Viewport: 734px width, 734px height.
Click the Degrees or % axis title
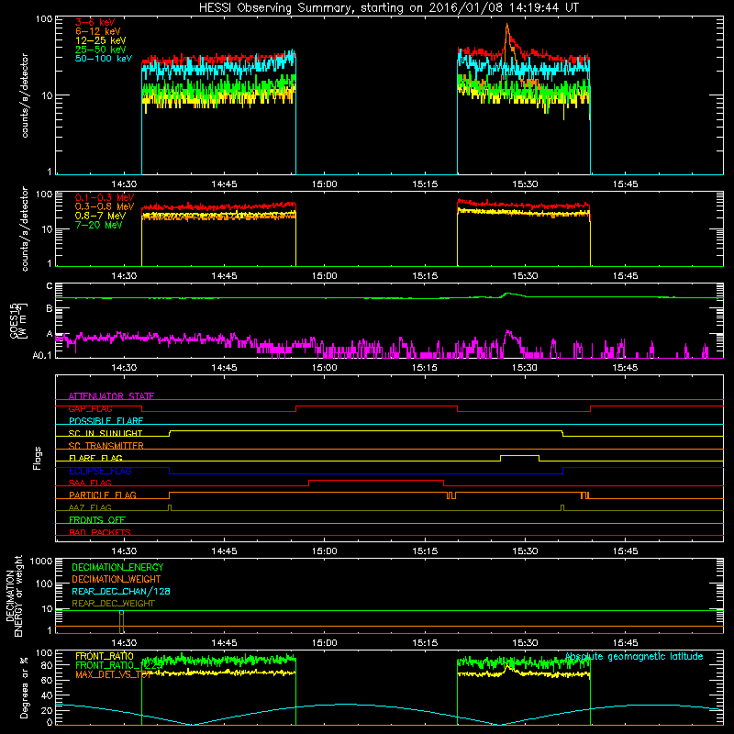point(25,687)
